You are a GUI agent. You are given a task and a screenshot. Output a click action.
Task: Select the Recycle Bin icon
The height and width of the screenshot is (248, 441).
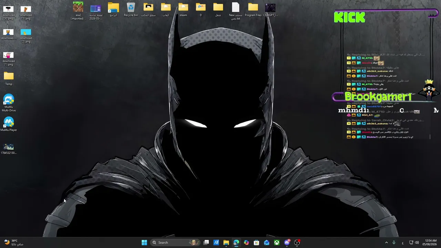point(131,10)
